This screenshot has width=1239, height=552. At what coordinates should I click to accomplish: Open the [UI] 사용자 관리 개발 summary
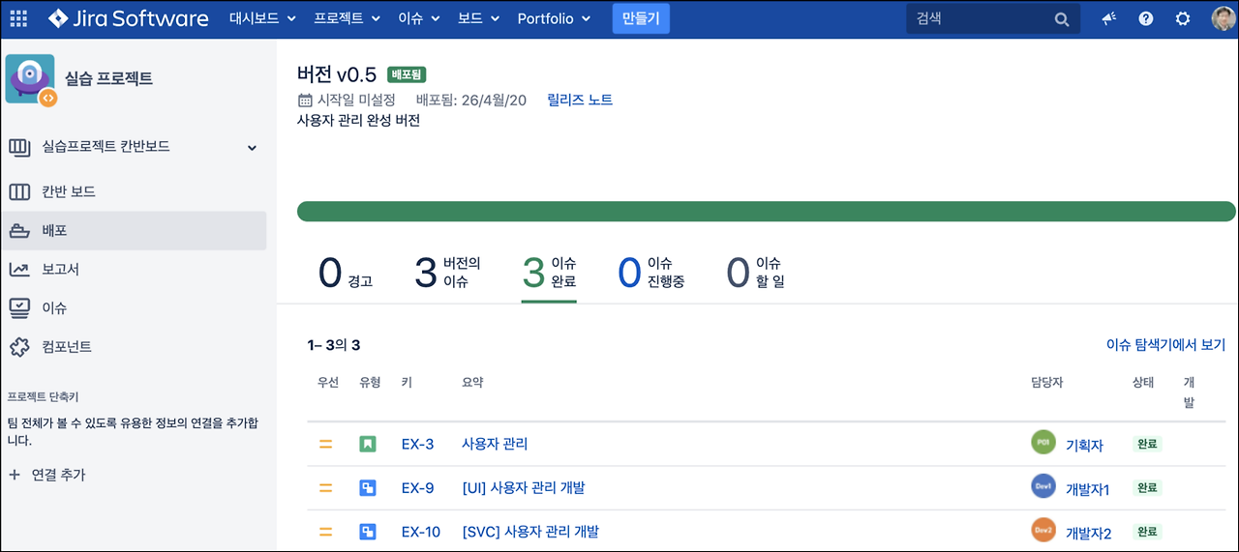[524, 488]
